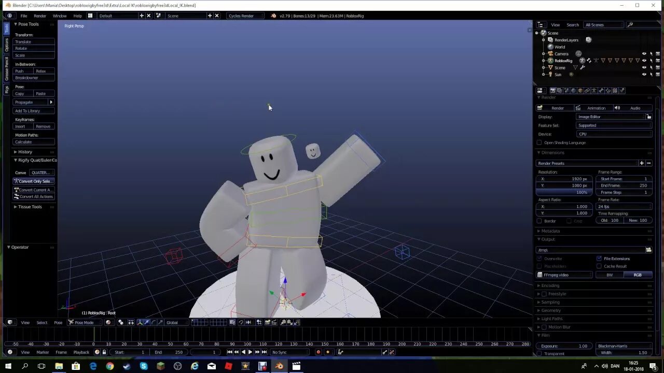Screen dimensions: 664x373
Task: Enable the Motion Blur checkbox
Action: click(544, 327)
